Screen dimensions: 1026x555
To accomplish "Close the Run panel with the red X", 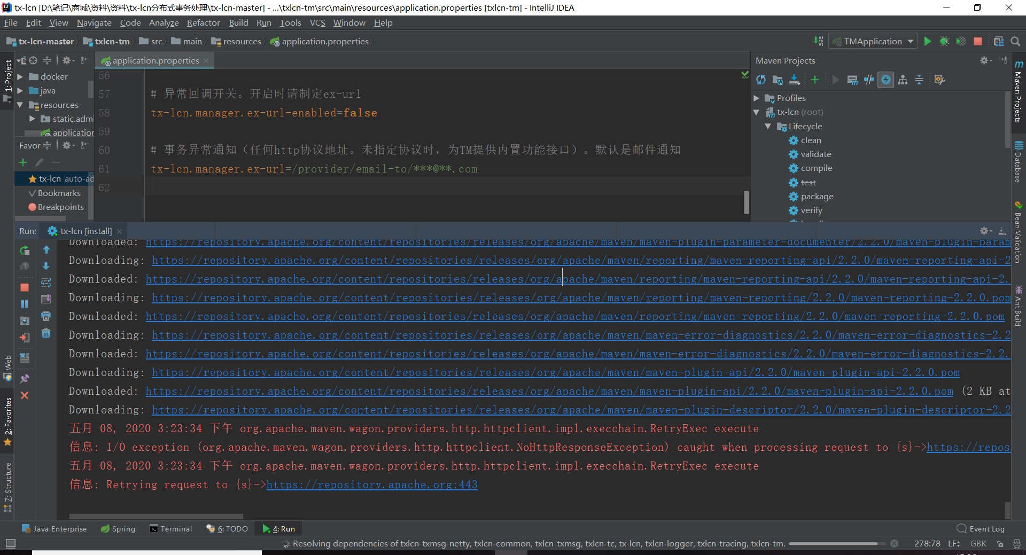I will [x=25, y=395].
